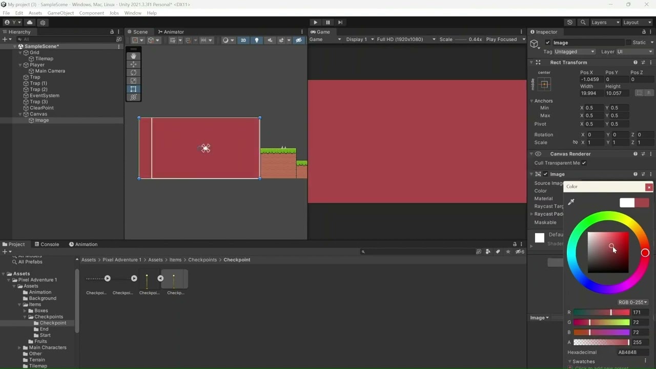
Task: Open the undo history icon
Action: pos(570,23)
